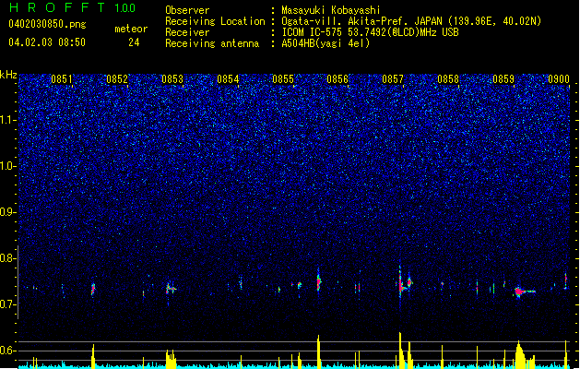Click the 0858 time marker

point(448,79)
